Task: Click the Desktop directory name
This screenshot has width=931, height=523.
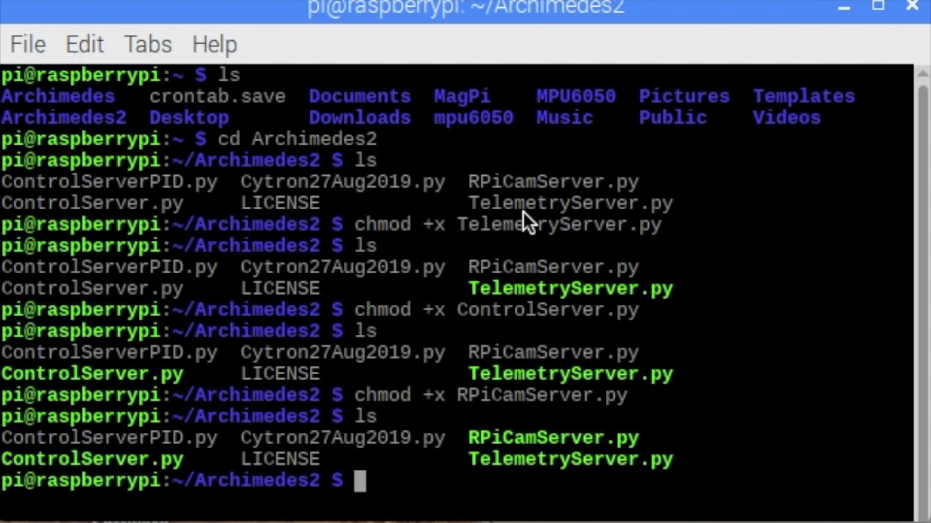Action: click(x=189, y=118)
